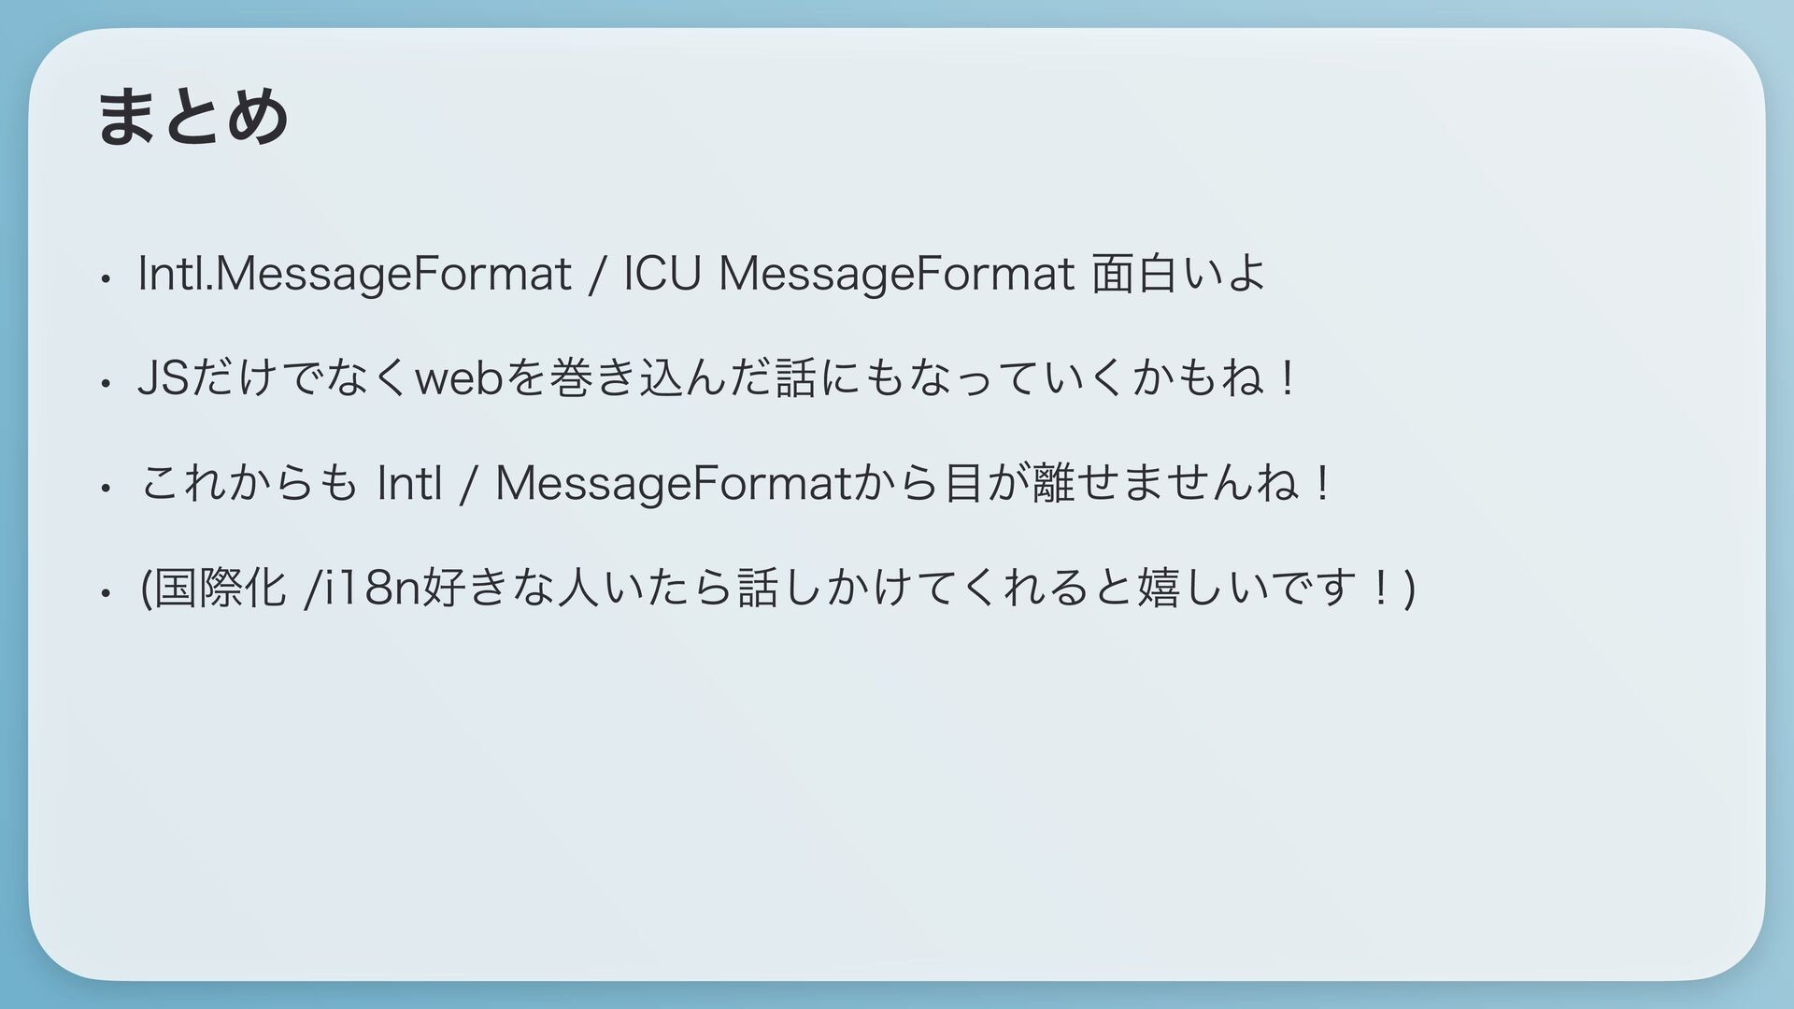Click the third bullet point dot
This screenshot has height=1009, width=1794.
point(108,488)
